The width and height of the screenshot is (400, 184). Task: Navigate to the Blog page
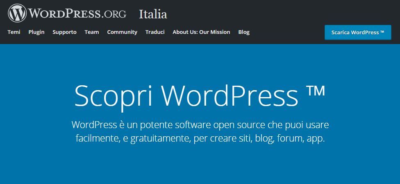(244, 32)
